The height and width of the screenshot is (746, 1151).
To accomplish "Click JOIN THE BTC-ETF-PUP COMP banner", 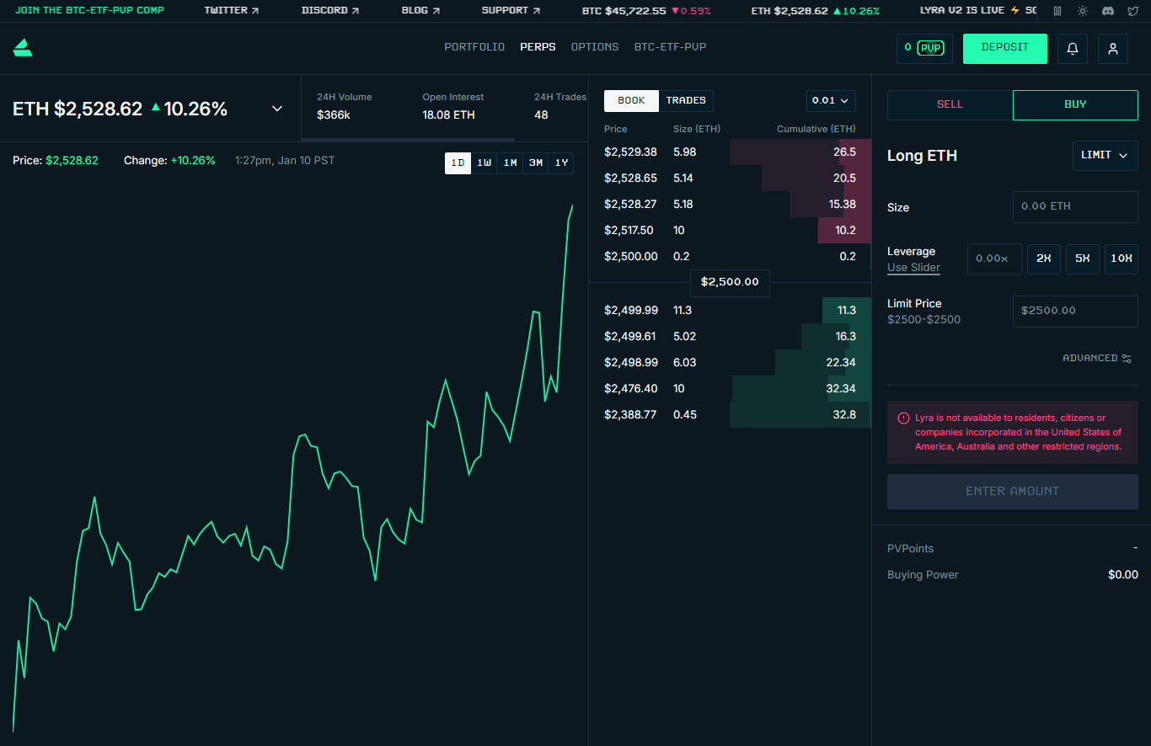I will point(89,11).
